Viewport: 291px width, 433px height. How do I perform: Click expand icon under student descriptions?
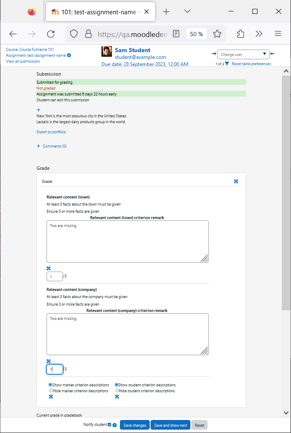[x=117, y=397]
